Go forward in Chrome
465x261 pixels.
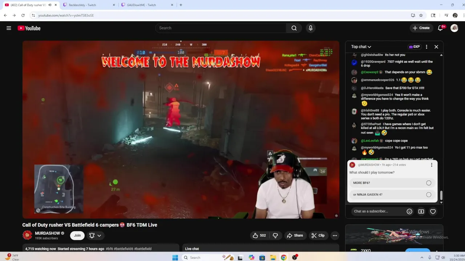14,15
